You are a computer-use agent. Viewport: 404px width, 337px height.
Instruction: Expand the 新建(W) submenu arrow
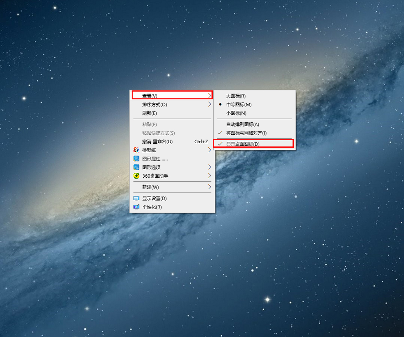[210, 187]
